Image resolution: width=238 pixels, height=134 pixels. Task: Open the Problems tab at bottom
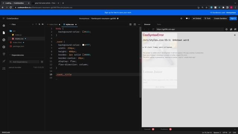click(x=166, y=129)
